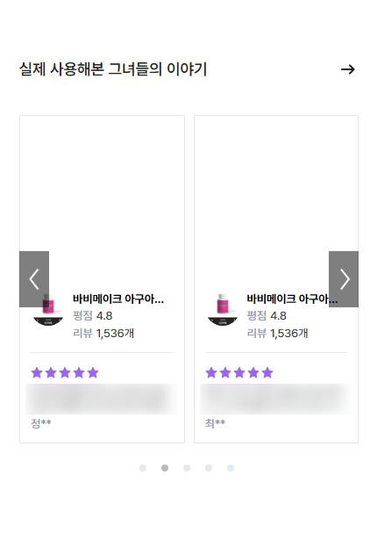
Task: Click 리뷰 1,536개 count in left card
Action: (x=103, y=333)
